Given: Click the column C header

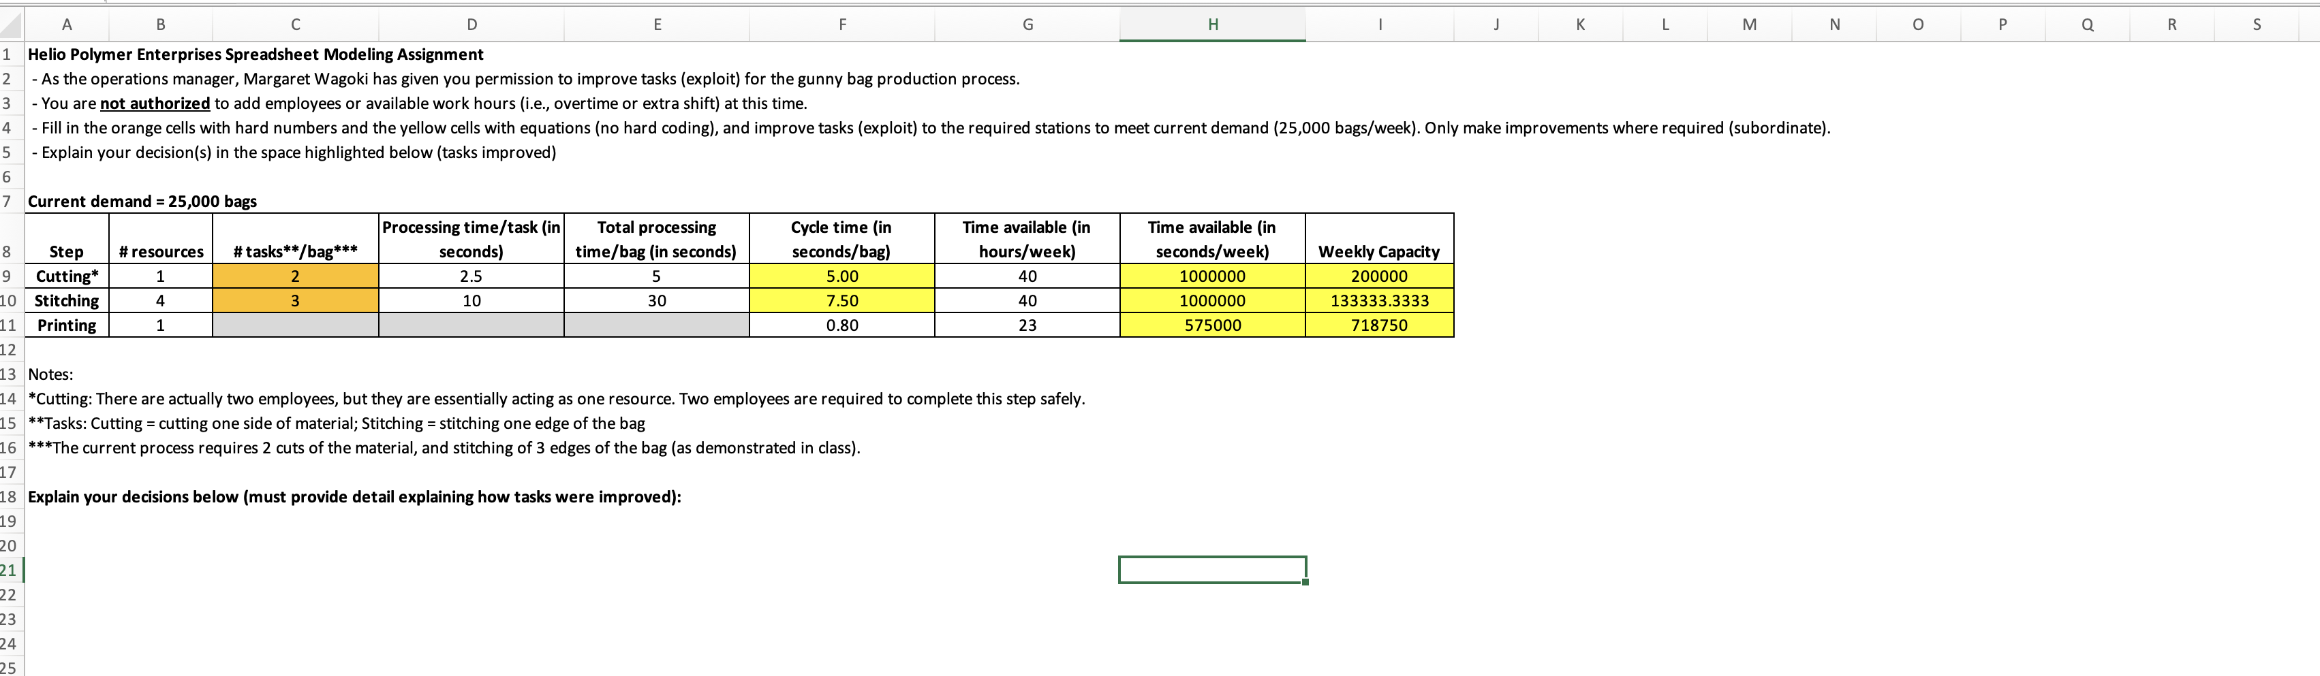Looking at the screenshot, I should (x=296, y=25).
